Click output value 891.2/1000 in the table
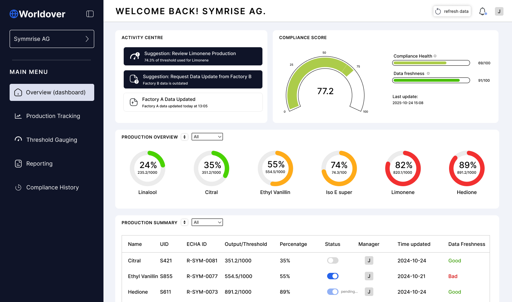Screen dimensions: 512x302 tap(238, 292)
